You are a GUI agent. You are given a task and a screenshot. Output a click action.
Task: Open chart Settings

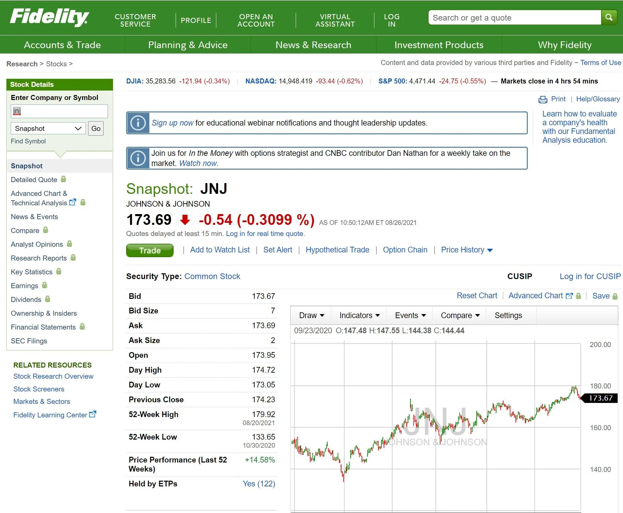pyautogui.click(x=508, y=315)
